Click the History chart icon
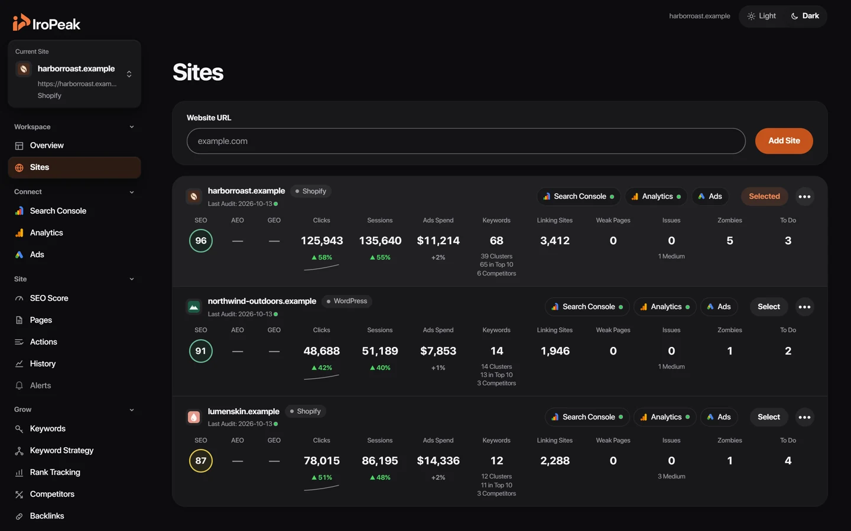The image size is (851, 531). [x=19, y=364]
